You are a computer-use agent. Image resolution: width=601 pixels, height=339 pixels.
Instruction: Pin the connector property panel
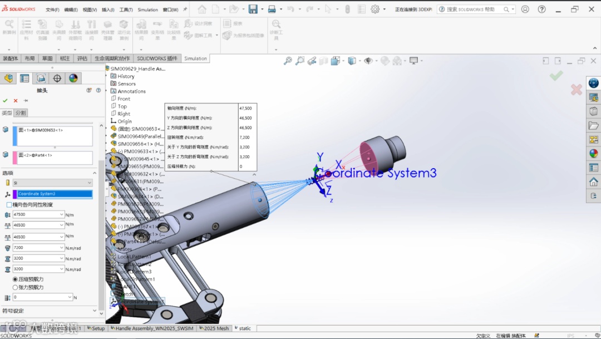pyautogui.click(x=26, y=100)
